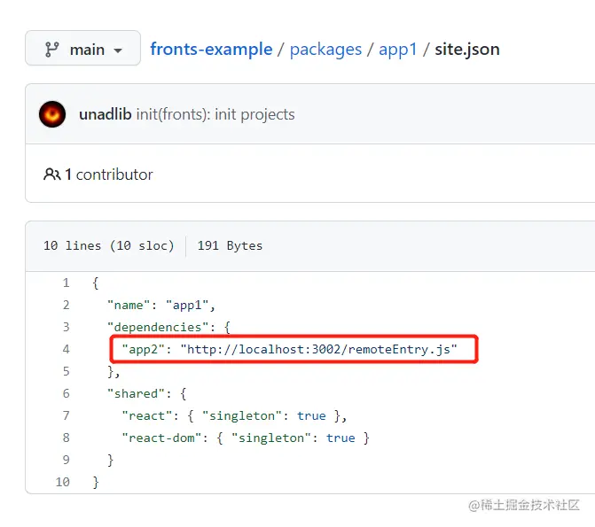Click the "react" singleton code line
Image resolution: width=595 pixels, height=527 pixels.
[x=234, y=416]
